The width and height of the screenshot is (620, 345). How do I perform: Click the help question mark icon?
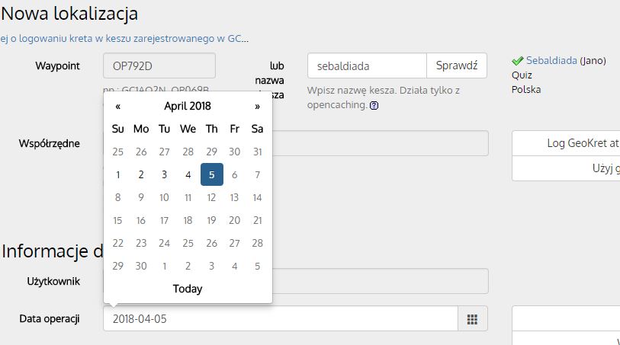click(374, 106)
